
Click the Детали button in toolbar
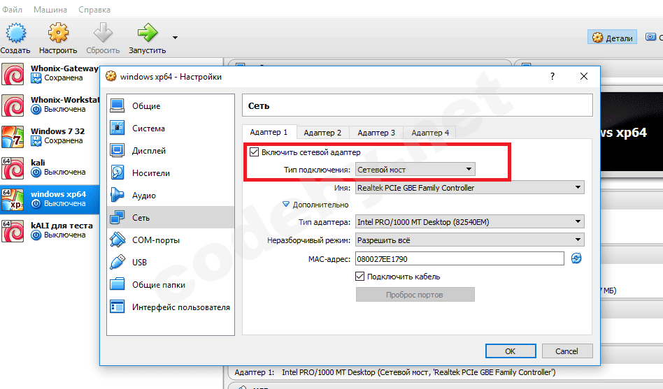point(612,38)
